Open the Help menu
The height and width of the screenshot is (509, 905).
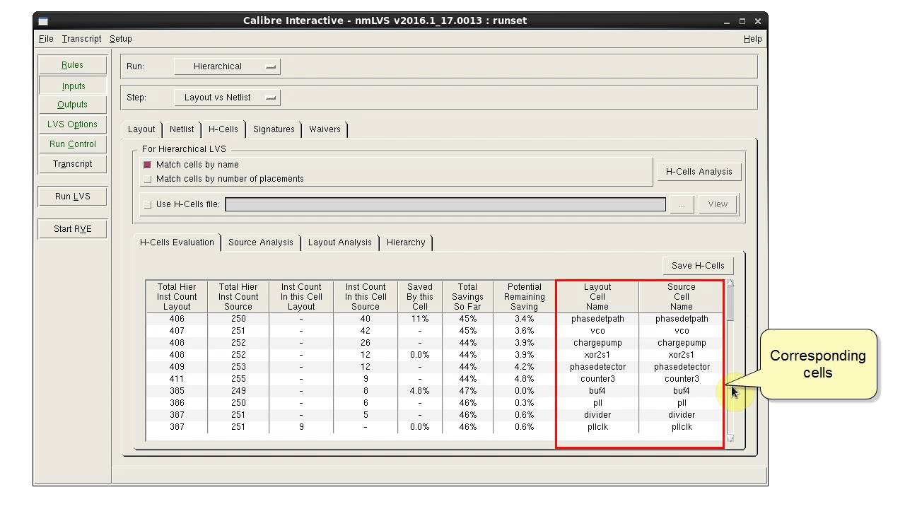point(752,39)
